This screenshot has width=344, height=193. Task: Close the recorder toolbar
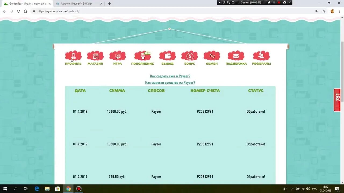(290, 2)
